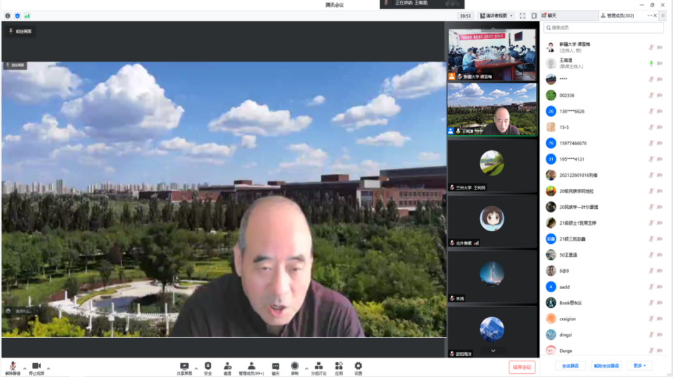673x377 pixels.
Task: Open the 演讲者视图 view dropdown
Action: pos(497,16)
